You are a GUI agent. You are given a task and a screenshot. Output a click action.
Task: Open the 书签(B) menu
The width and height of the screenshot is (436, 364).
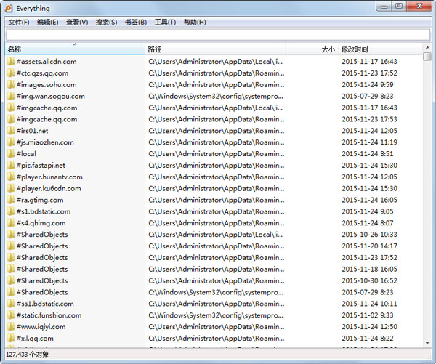(x=136, y=23)
